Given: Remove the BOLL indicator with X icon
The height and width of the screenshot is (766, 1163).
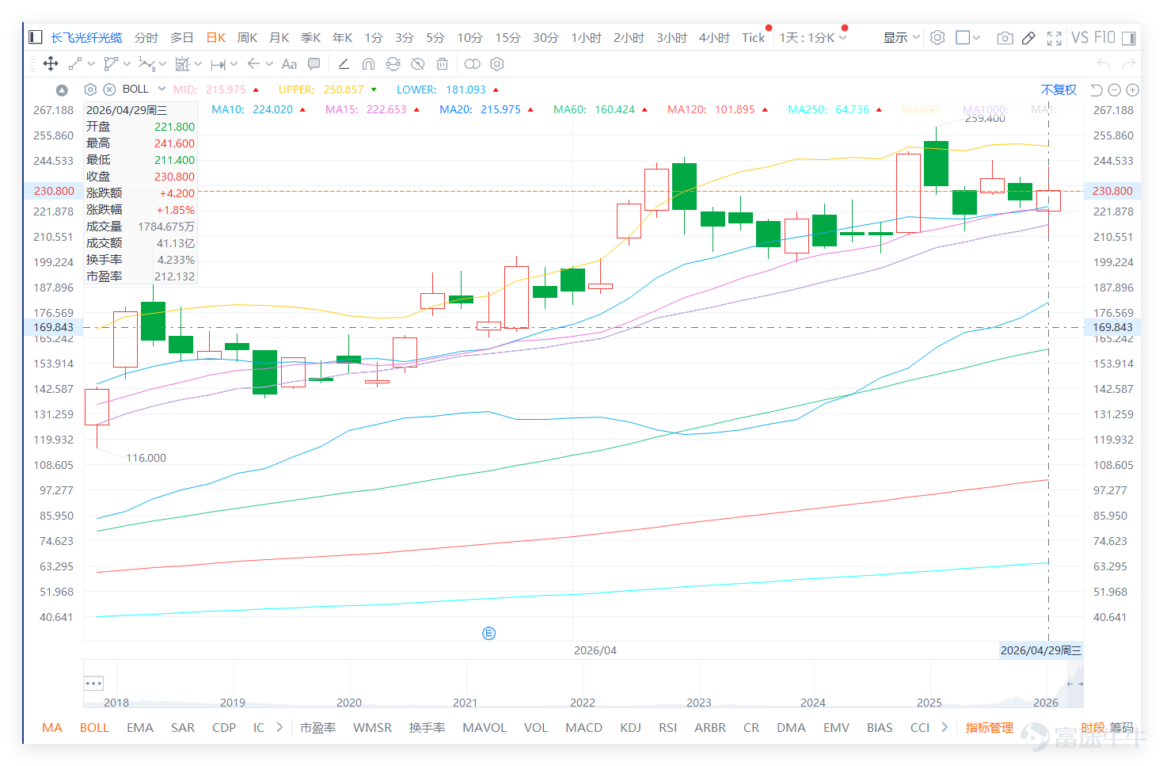Looking at the screenshot, I should (110, 90).
